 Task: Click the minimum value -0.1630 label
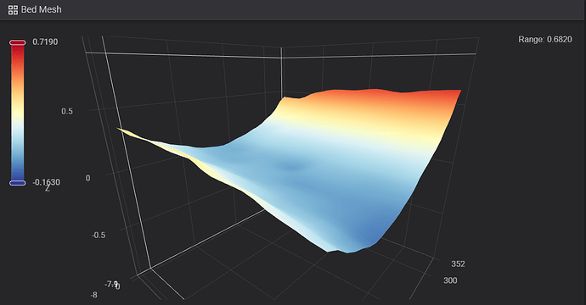coord(46,182)
